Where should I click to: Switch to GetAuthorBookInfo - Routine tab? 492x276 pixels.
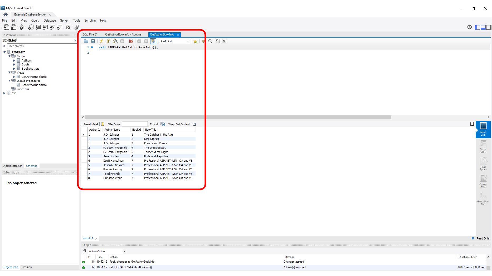(123, 34)
